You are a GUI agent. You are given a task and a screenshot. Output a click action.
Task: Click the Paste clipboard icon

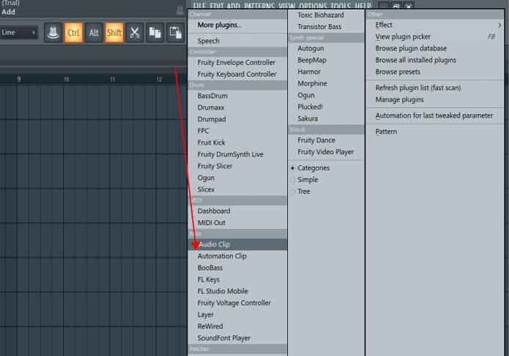point(175,32)
